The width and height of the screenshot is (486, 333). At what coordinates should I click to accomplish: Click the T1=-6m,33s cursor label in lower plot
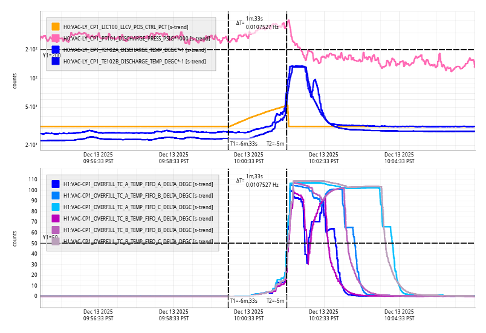(x=244, y=300)
